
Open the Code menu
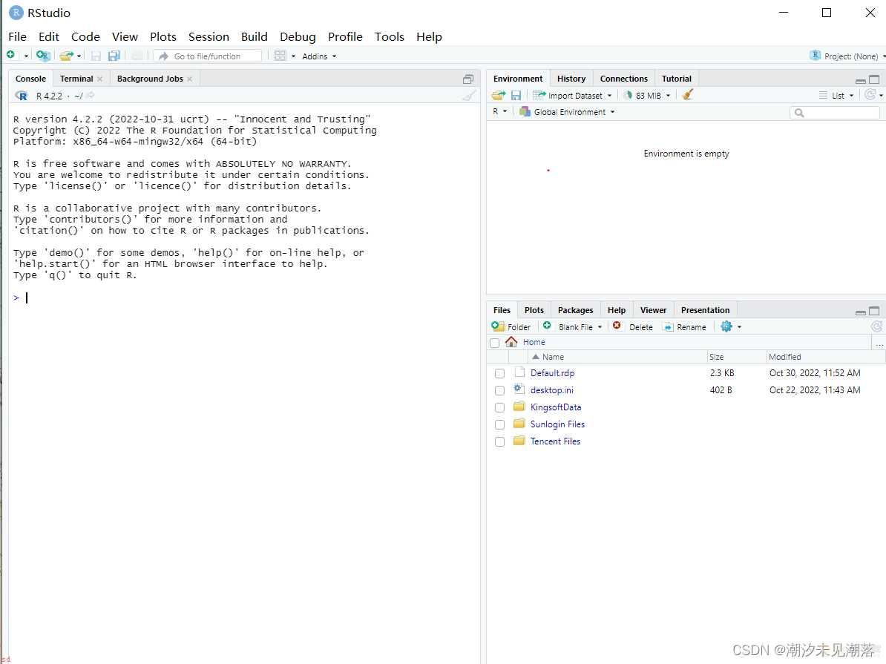(85, 37)
